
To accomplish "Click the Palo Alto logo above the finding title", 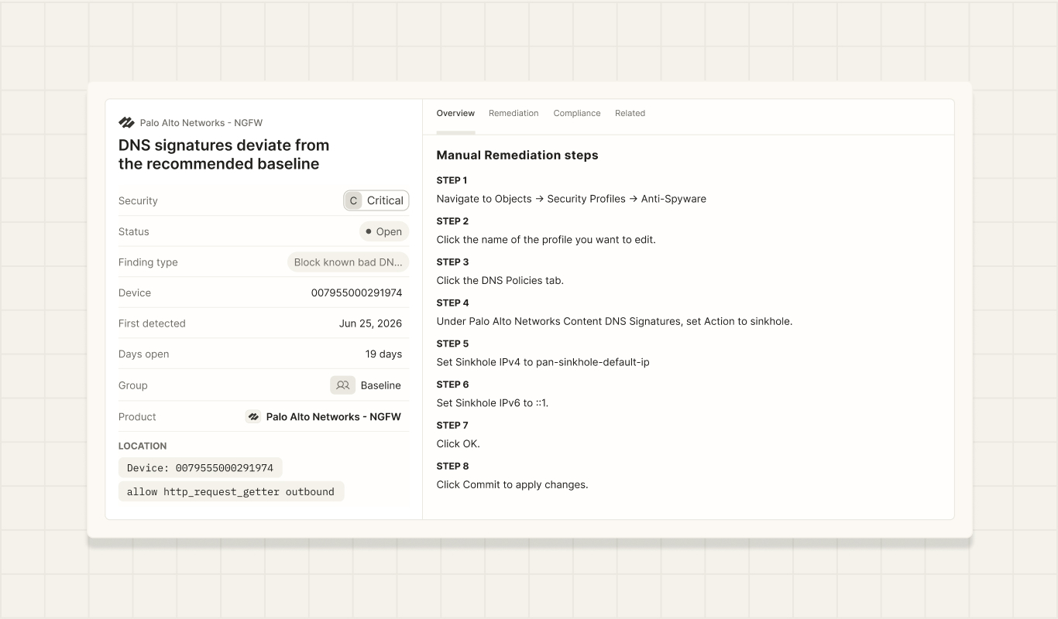I will pyautogui.click(x=126, y=123).
